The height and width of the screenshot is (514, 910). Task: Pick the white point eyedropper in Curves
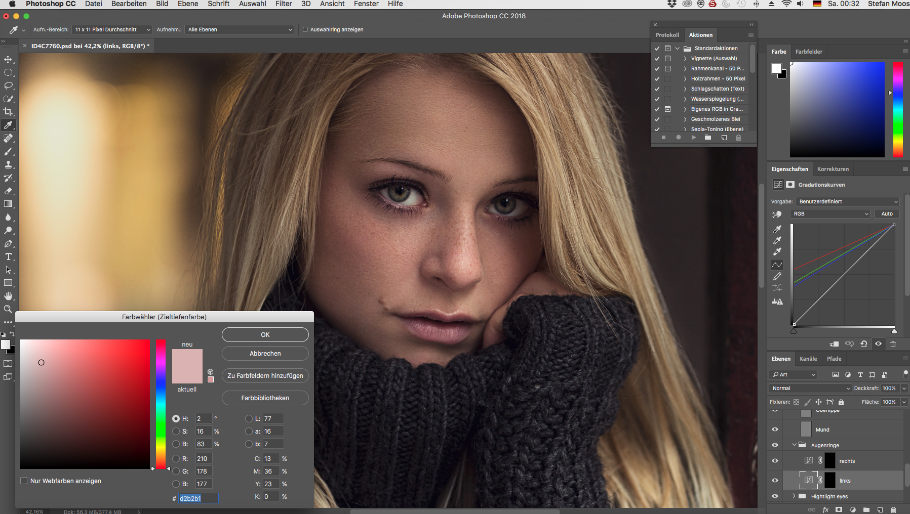coord(777,252)
